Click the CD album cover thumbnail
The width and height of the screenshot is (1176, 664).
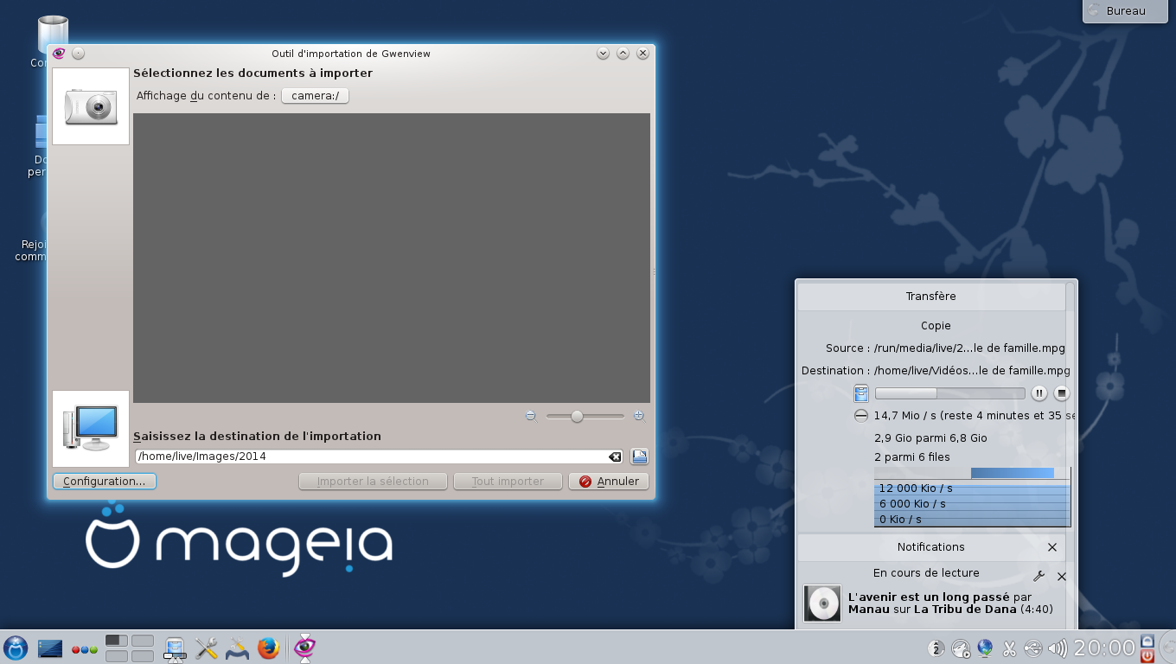(x=822, y=603)
